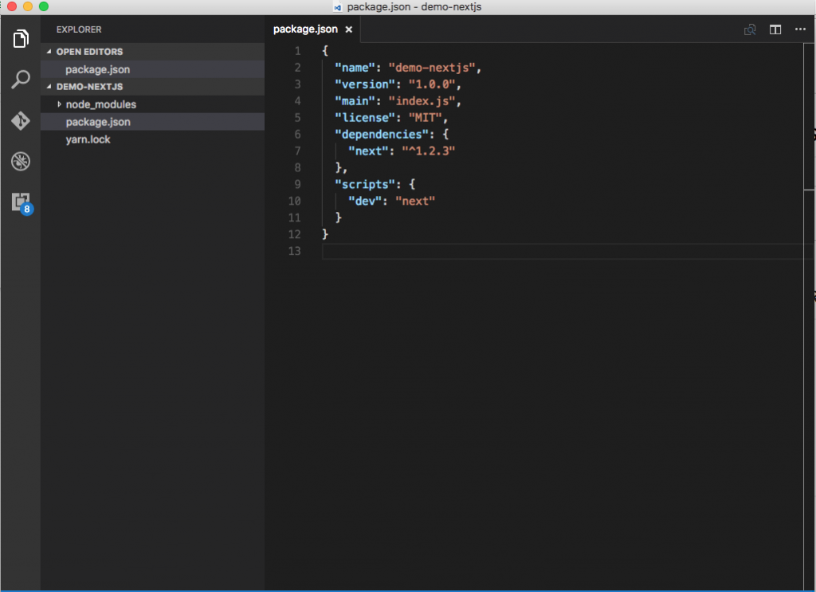
Task: Open Extensions view showing badge 8
Action: click(x=20, y=202)
